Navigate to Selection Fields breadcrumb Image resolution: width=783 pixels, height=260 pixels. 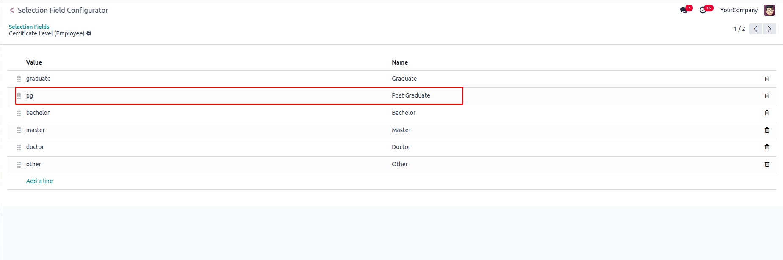(29, 27)
